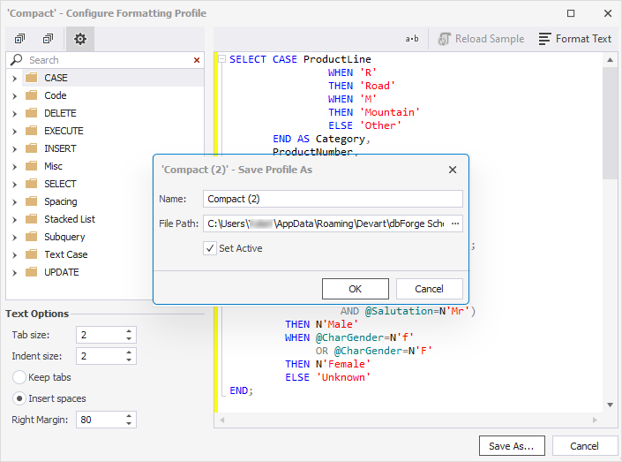This screenshot has width=622, height=462.
Task: Expand the Spacing tree node
Action: tap(15, 202)
